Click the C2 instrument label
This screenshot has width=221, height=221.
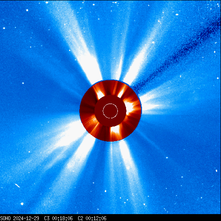pyautogui.click(x=80, y=218)
